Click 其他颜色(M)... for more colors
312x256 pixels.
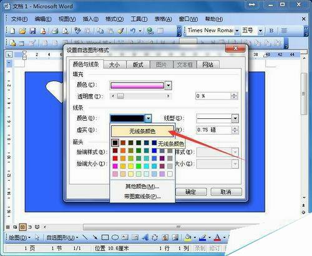142,186
